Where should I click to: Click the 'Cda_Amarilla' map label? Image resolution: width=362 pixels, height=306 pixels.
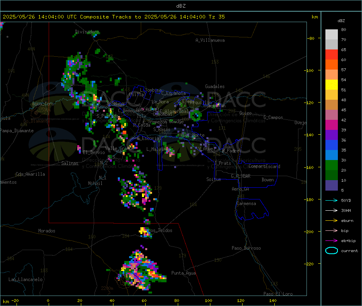click(x=30, y=174)
